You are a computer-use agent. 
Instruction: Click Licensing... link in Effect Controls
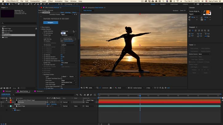click(68, 13)
